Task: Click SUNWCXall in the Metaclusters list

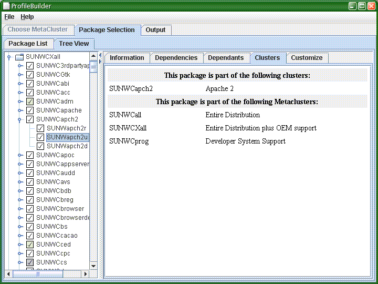Action: click(x=128, y=128)
